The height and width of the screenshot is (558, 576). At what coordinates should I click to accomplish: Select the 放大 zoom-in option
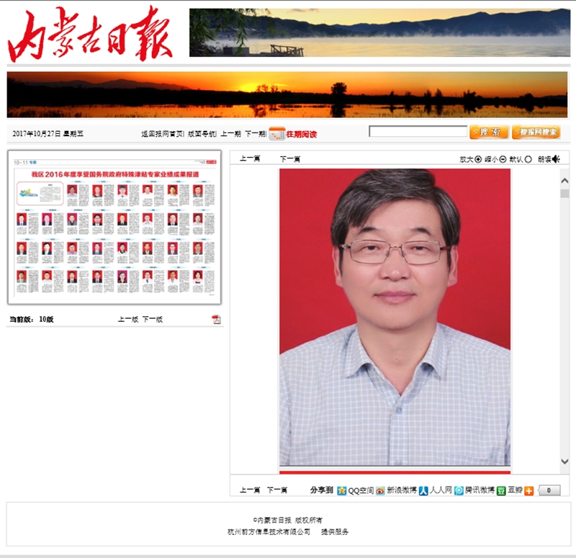click(x=479, y=159)
